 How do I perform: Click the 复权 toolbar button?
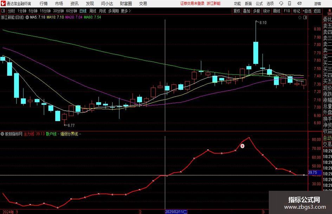point(237,11)
